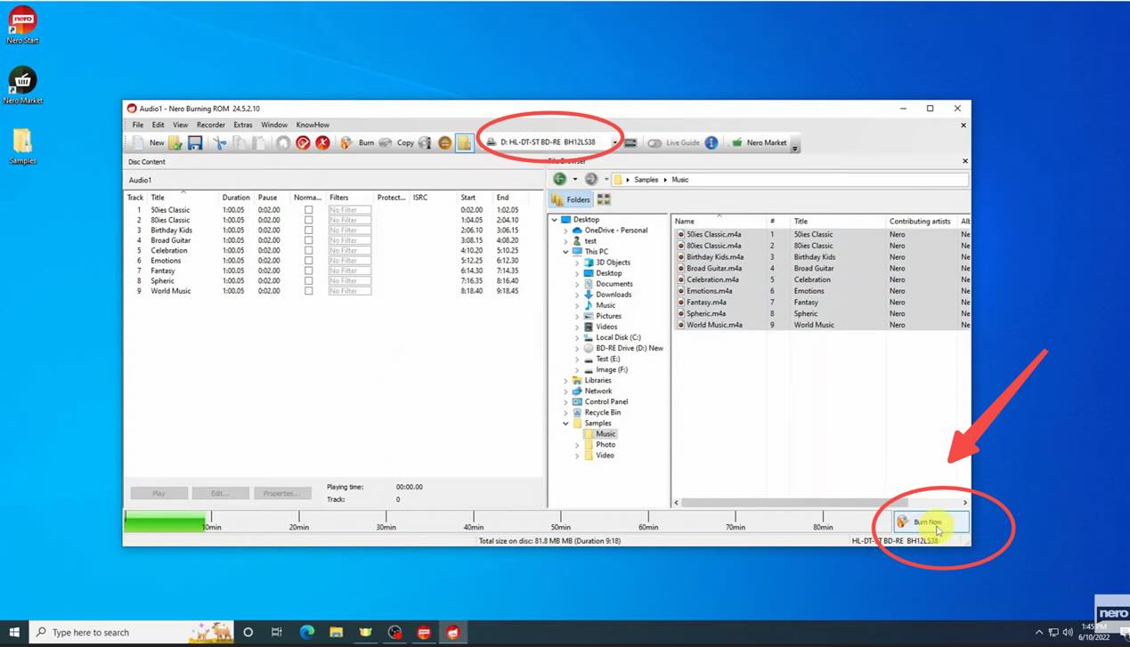Switch the file browser view layout icon
Screen dimensions: 1130x647
coord(604,199)
